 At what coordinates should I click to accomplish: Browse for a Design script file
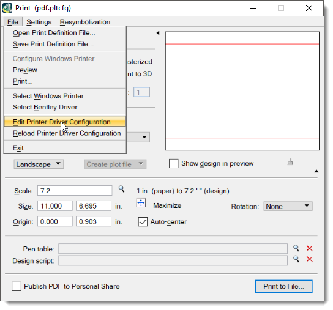coord(296,259)
